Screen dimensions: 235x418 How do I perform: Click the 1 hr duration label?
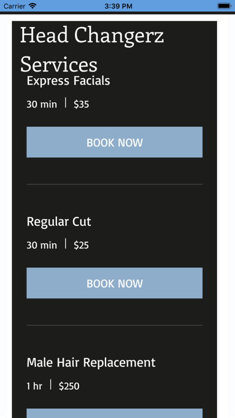click(34, 386)
